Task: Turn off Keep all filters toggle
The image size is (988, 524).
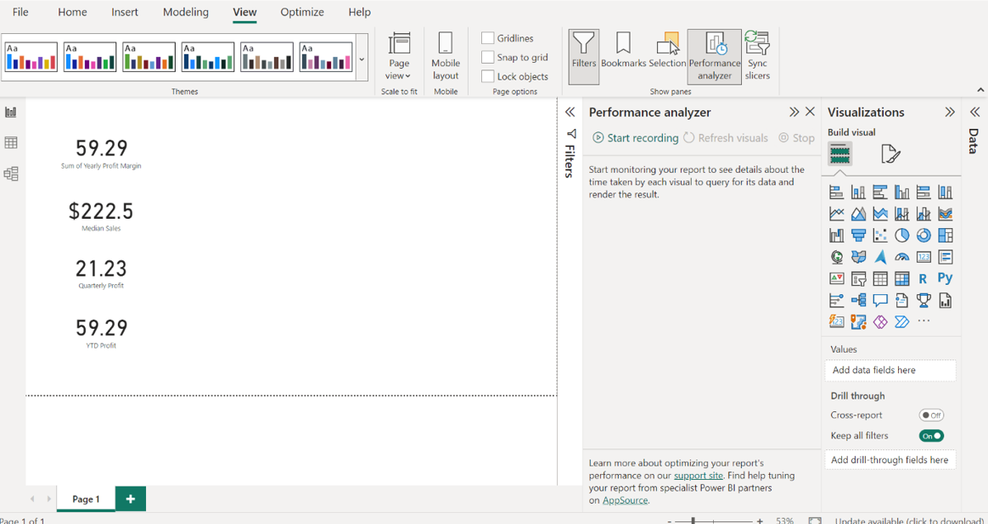Action: click(931, 436)
